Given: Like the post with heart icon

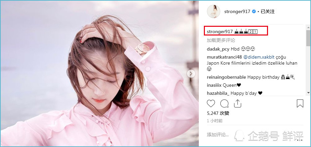Looking at the screenshot, I should pos(211,103).
